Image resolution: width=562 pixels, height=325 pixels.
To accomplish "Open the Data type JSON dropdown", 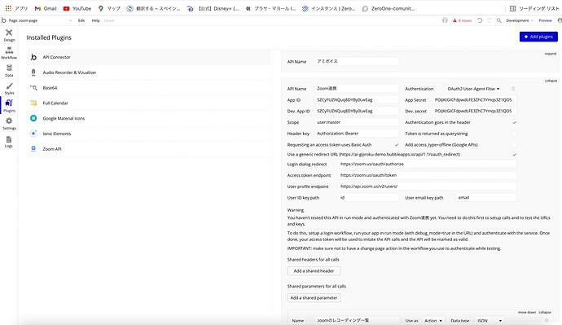I will pyautogui.click(x=490, y=321).
